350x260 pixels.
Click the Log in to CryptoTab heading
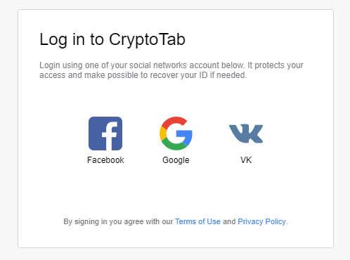pyautogui.click(x=112, y=39)
